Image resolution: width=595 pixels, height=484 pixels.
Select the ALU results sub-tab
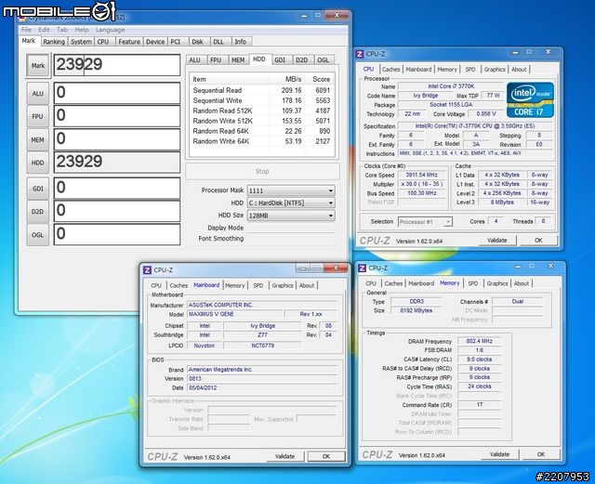(x=194, y=60)
